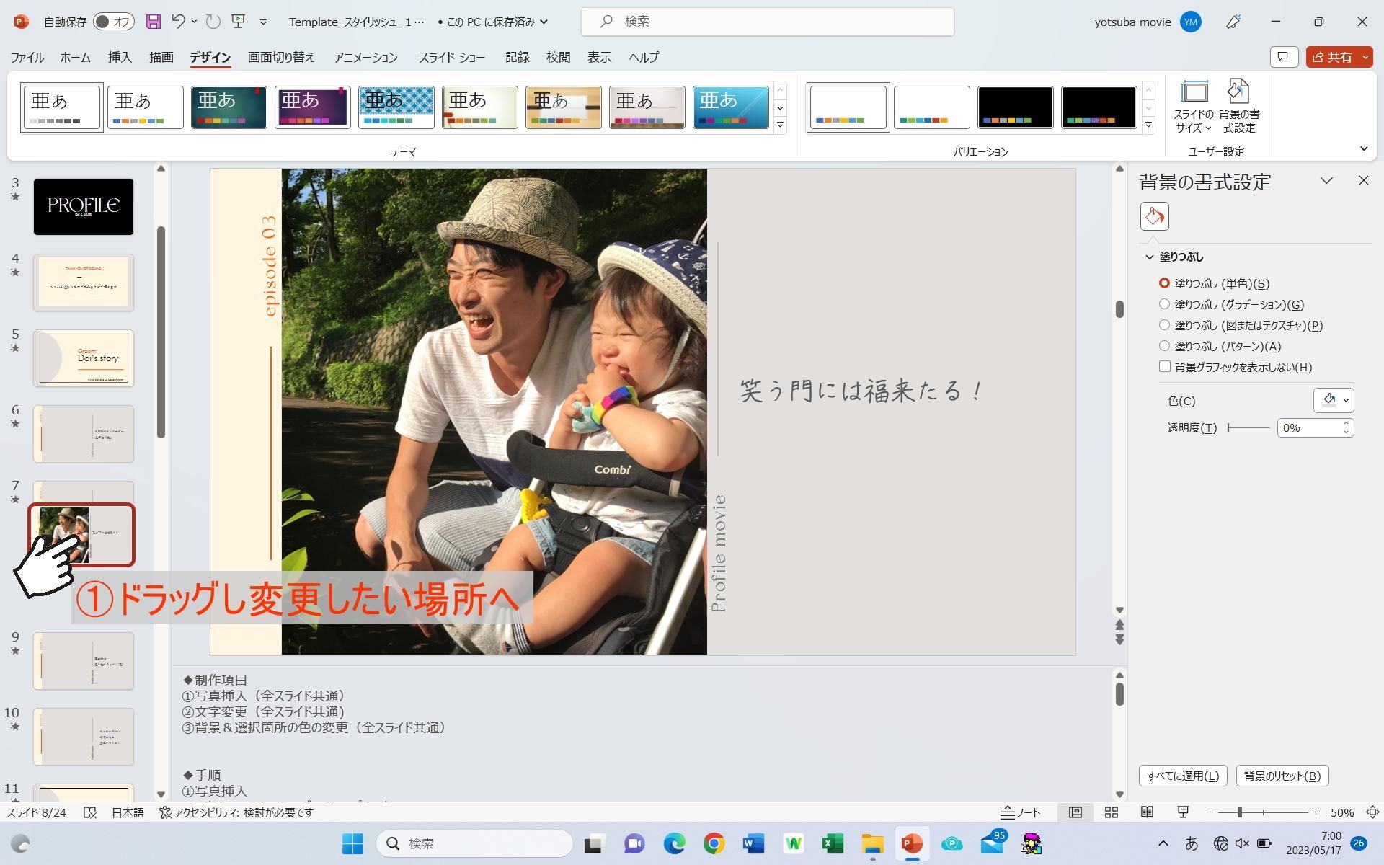1384x865 pixels.
Task: Select gradient fill (グラデーション) radio option
Action: pos(1164,304)
